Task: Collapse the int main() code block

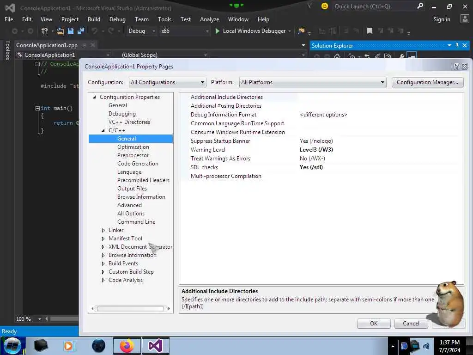Action: coord(37,108)
